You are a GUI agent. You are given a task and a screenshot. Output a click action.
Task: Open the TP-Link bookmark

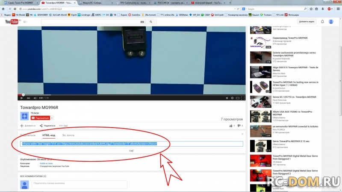278,15
